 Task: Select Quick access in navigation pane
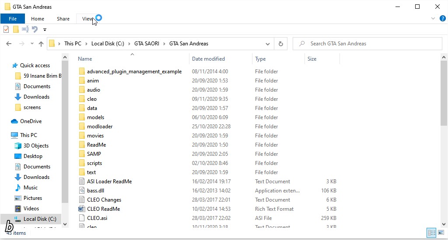[35, 65]
